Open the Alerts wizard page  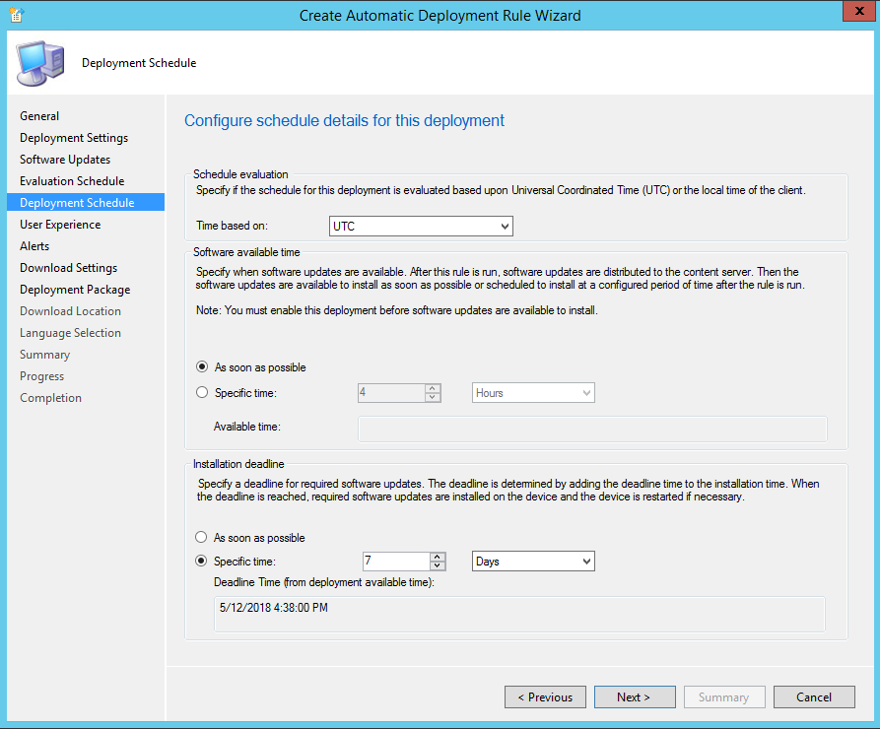[x=34, y=246]
